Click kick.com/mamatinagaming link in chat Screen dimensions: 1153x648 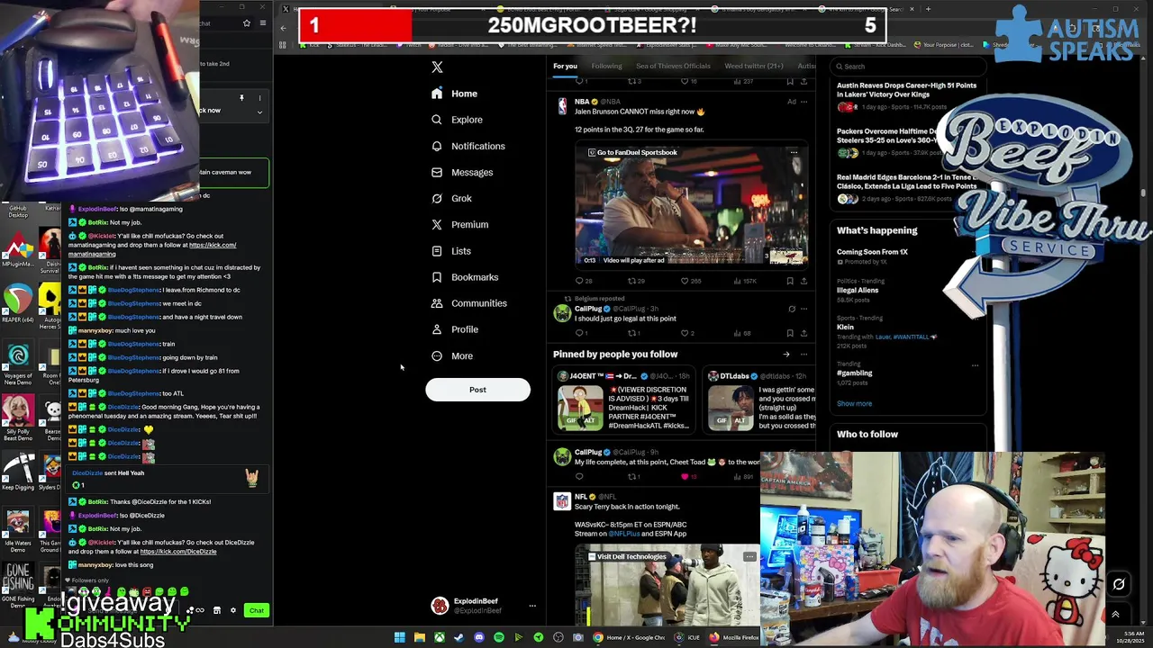tap(152, 249)
